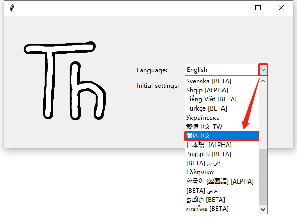Click the language list scroll down arrow
297x218 pixels.
pos(263,209)
